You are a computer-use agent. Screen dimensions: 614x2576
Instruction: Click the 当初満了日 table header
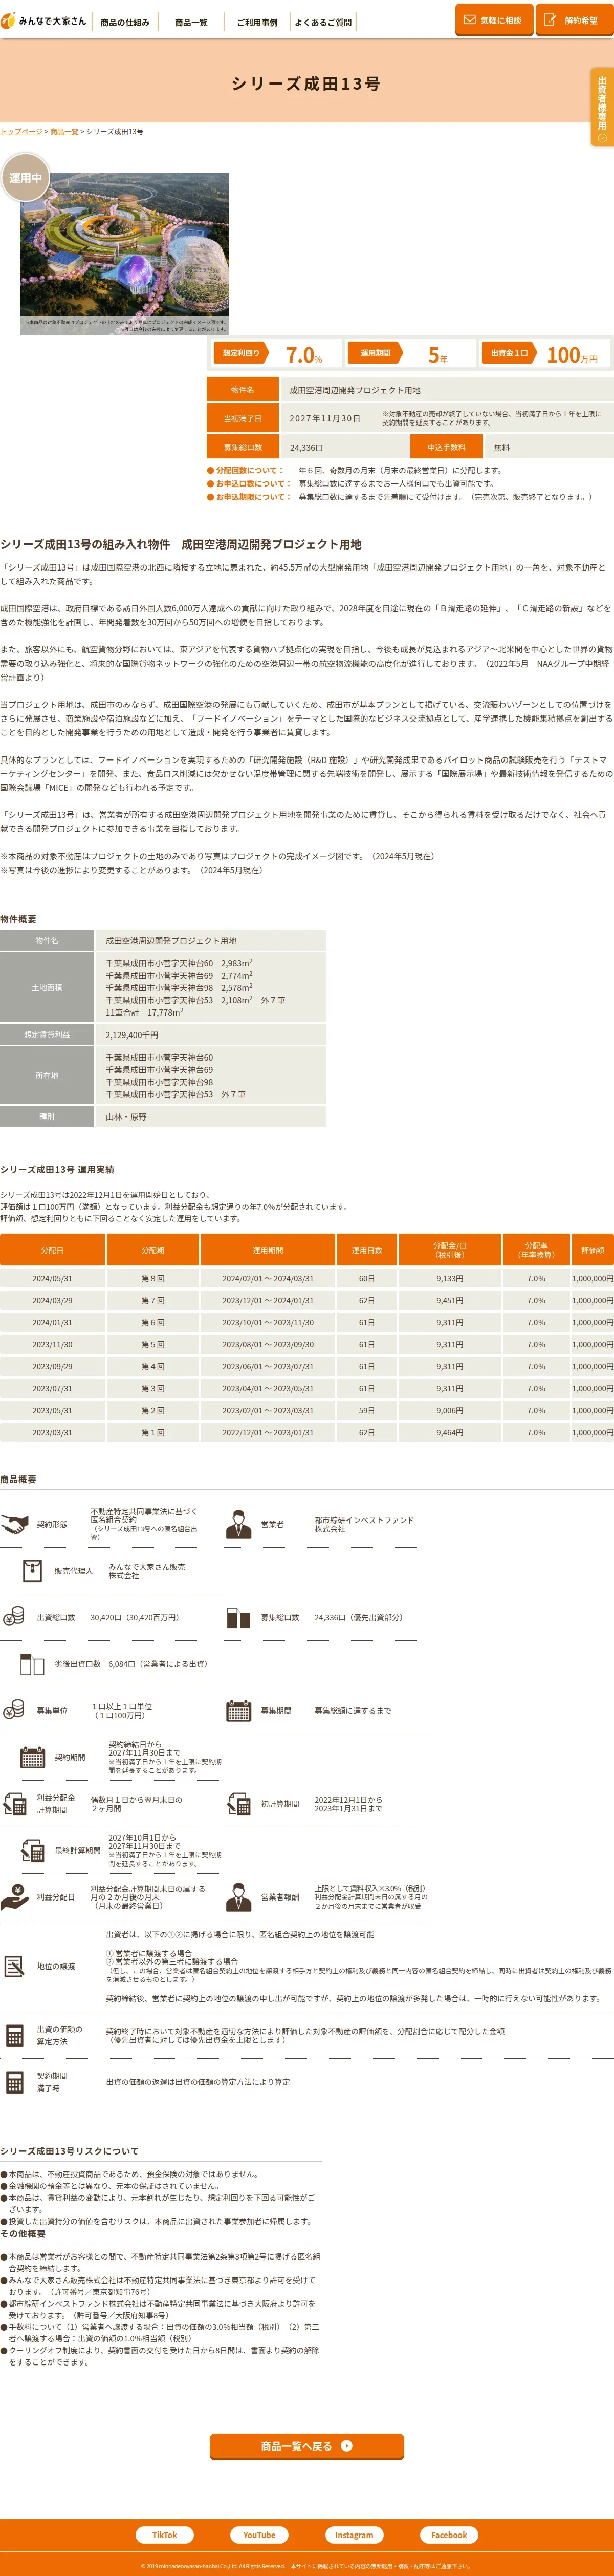click(243, 419)
